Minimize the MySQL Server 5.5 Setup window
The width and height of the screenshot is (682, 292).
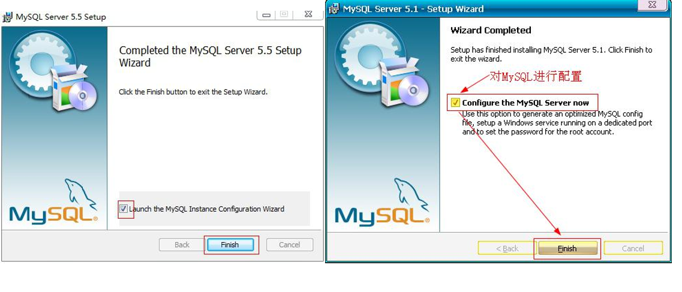[x=266, y=14]
